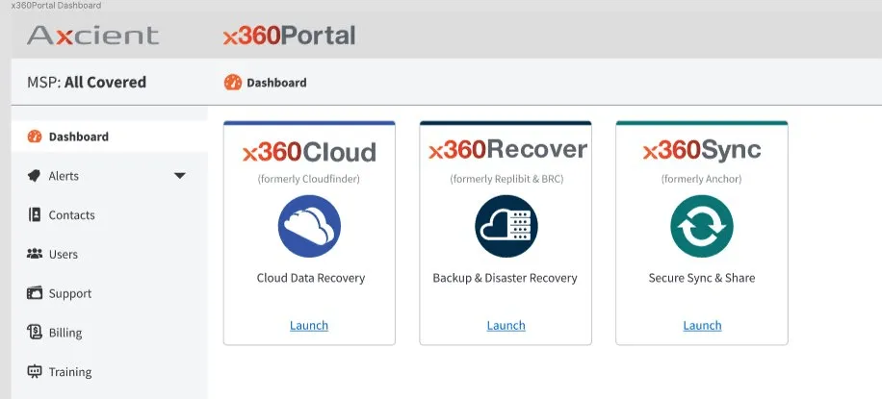Viewport: 882px width, 399px height.
Task: Click the Billing invoice icon
Action: tap(35, 332)
